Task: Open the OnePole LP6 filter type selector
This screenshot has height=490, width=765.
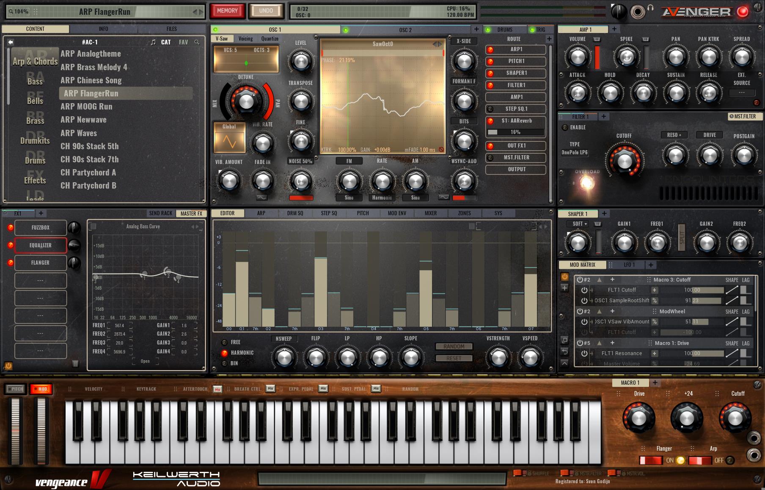Action: tap(575, 153)
